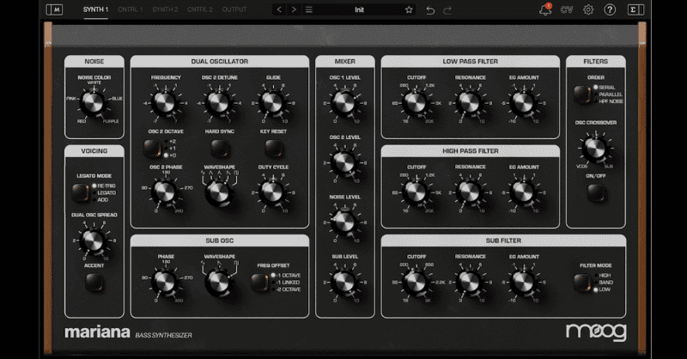Select the HIGH filter mode option

pos(603,276)
